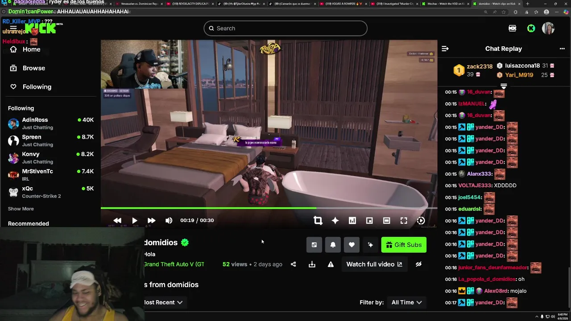The image size is (571, 321).
Task: Download the clip
Action: pyautogui.click(x=312, y=264)
